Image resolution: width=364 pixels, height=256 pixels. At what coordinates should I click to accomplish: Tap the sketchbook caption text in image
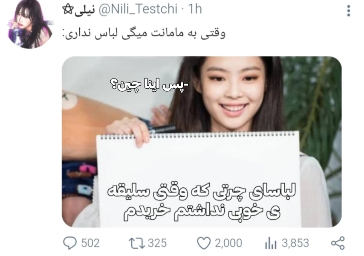(x=202, y=202)
